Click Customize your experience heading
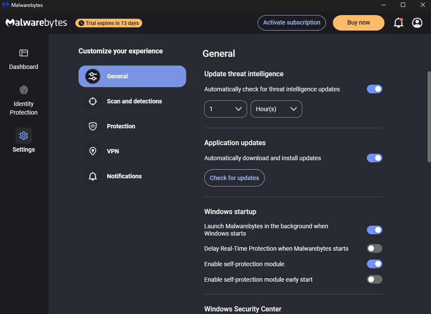This screenshot has width=431, height=314. (121, 51)
